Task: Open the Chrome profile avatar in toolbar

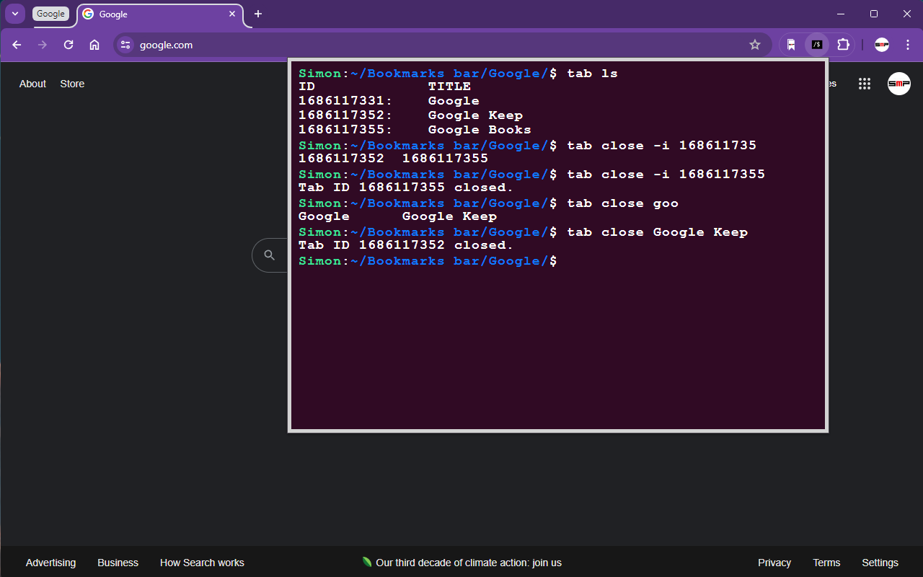Action: click(x=882, y=45)
